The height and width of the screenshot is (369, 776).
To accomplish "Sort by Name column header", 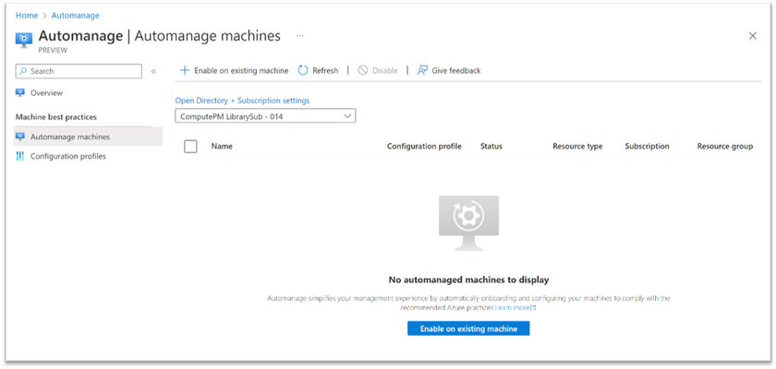I will 222,147.
